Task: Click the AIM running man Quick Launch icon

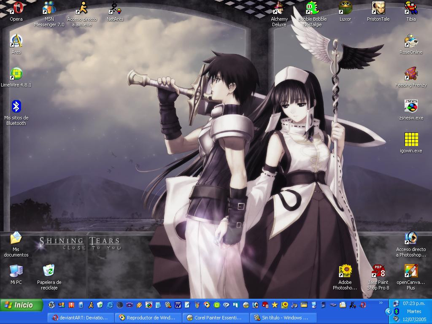Action: coord(91,305)
